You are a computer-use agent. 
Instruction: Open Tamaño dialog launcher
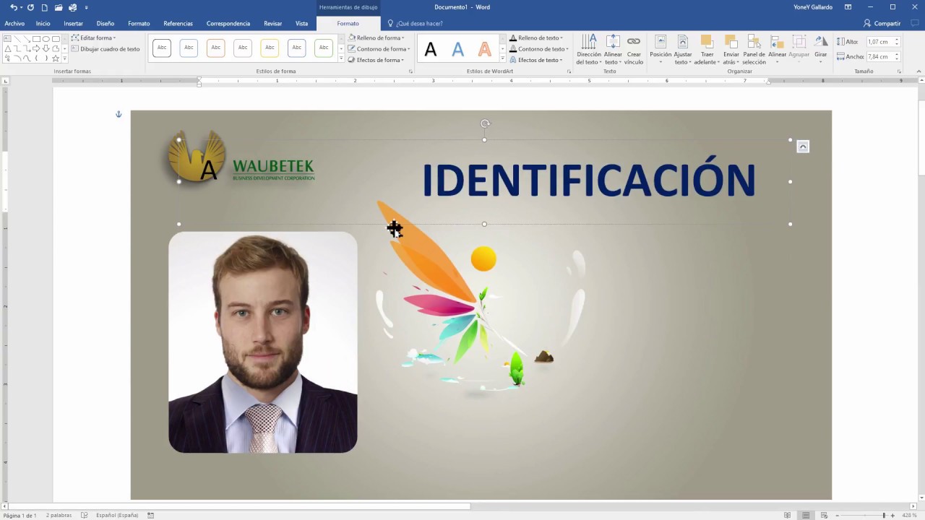pyautogui.click(x=900, y=71)
